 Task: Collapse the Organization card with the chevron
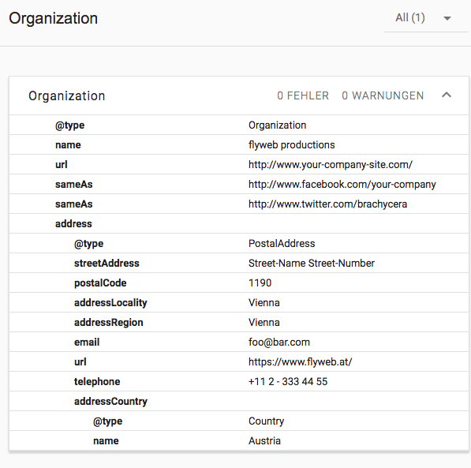447,95
